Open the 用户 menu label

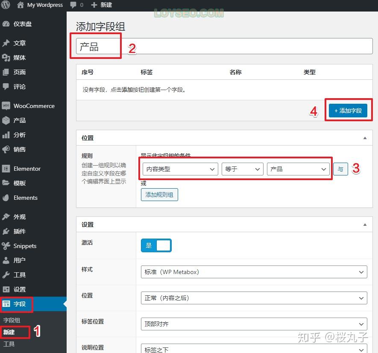click(20, 260)
